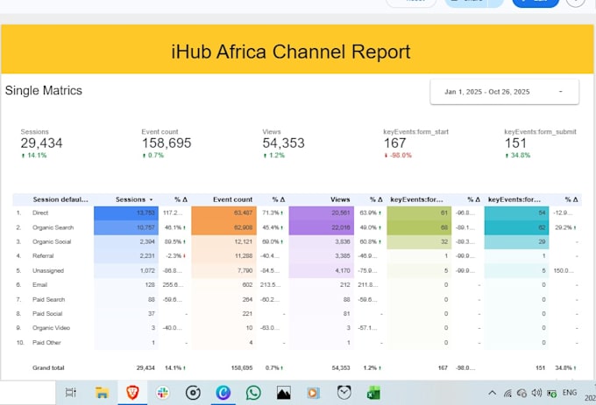
Task: Select the Views 54,353 scorecard
Action: (x=284, y=143)
